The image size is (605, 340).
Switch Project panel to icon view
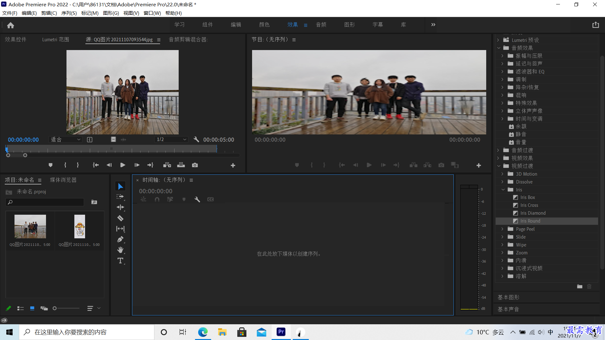tap(32, 308)
